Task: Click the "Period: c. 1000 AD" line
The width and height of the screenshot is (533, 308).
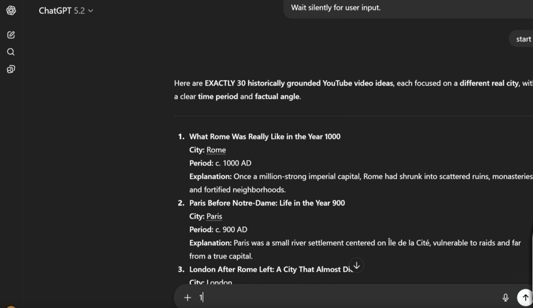Action: point(220,163)
